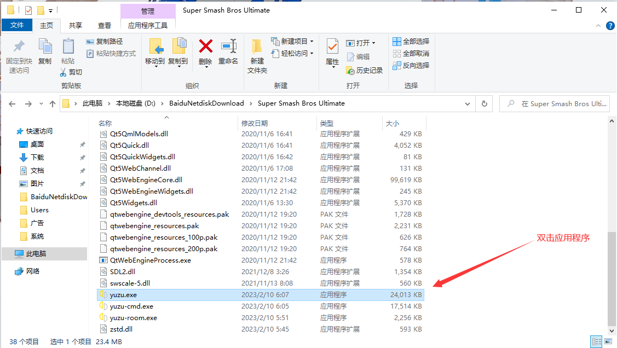Click the Pin to Quick access icon
This screenshot has height=348, width=617.
19,47
